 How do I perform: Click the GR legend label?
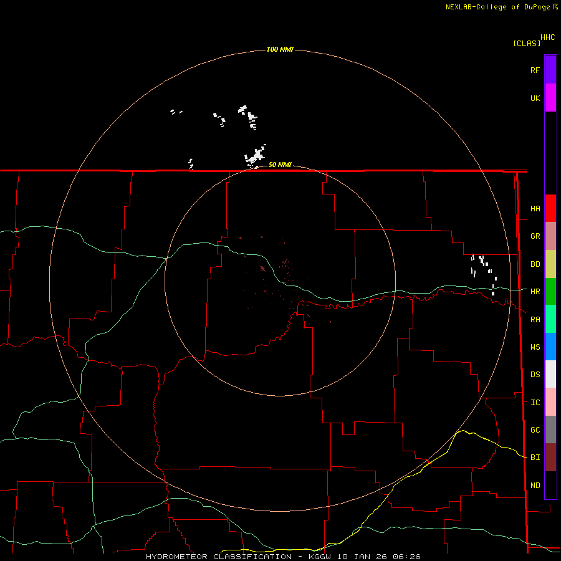[535, 236]
